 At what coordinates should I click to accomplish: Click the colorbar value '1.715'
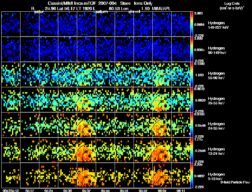click(198, 139)
